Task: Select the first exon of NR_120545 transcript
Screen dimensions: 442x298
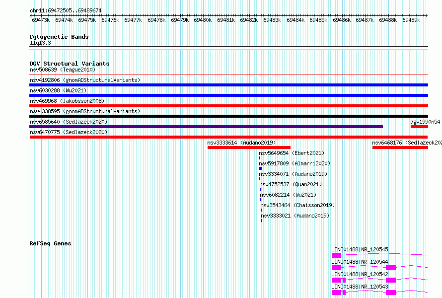Action: click(x=336, y=255)
